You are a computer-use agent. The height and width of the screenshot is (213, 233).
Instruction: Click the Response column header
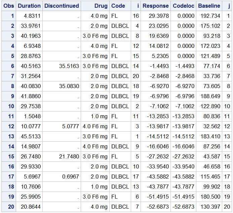coord(156,6)
